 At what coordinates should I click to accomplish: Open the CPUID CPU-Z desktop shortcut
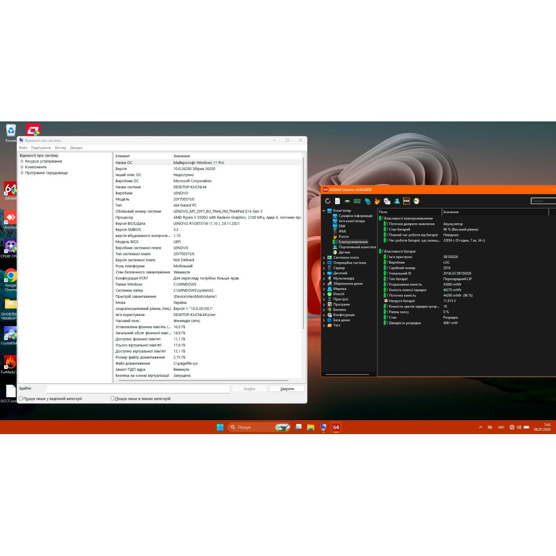point(10,249)
